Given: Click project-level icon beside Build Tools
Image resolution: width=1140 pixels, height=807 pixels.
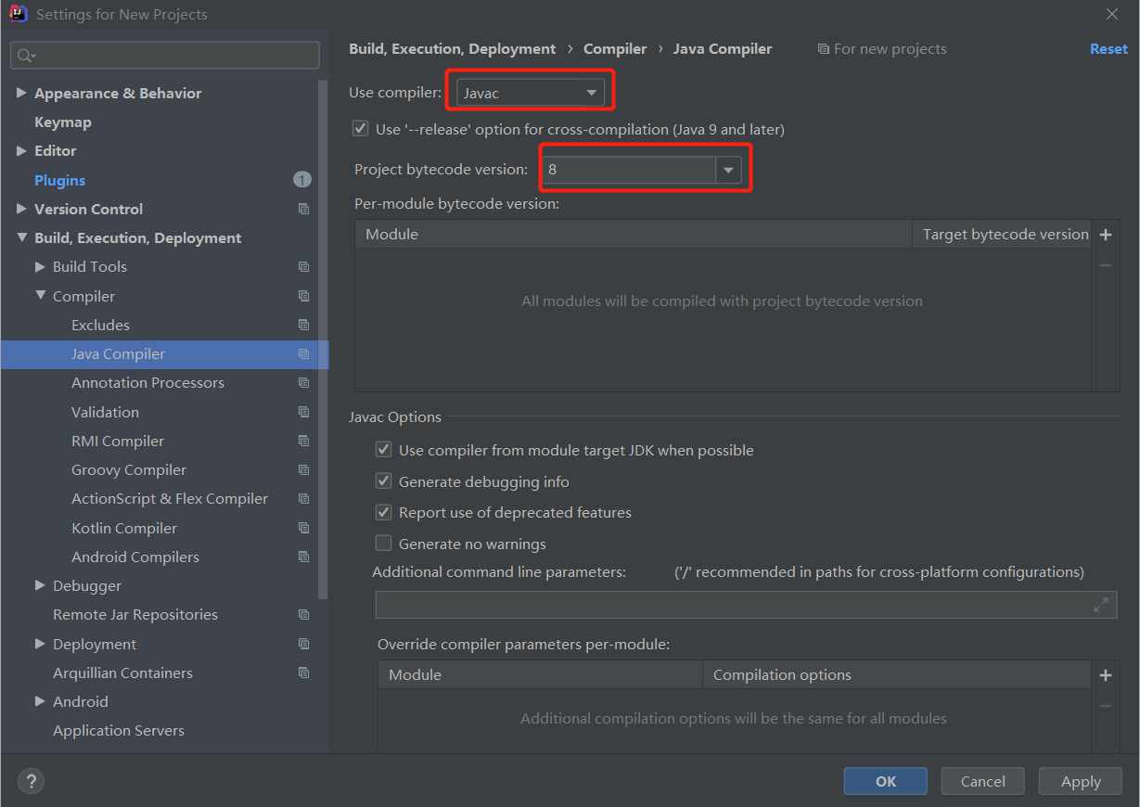Looking at the screenshot, I should pyautogui.click(x=303, y=267).
